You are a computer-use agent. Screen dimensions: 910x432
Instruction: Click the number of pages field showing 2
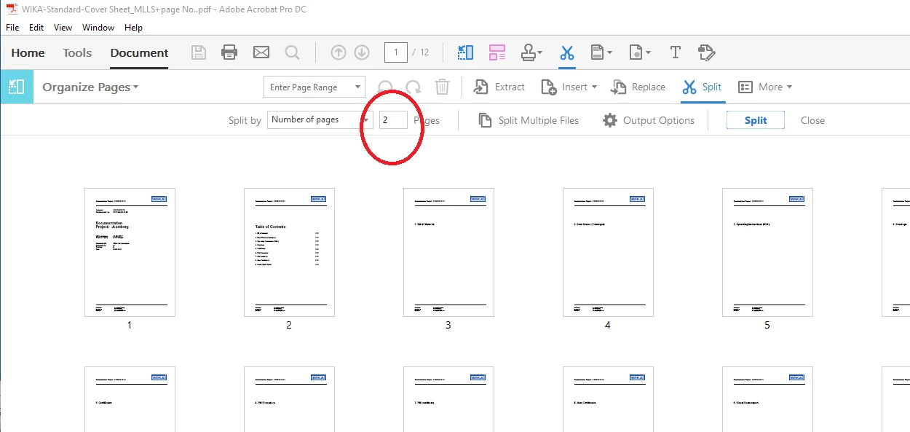tap(393, 120)
